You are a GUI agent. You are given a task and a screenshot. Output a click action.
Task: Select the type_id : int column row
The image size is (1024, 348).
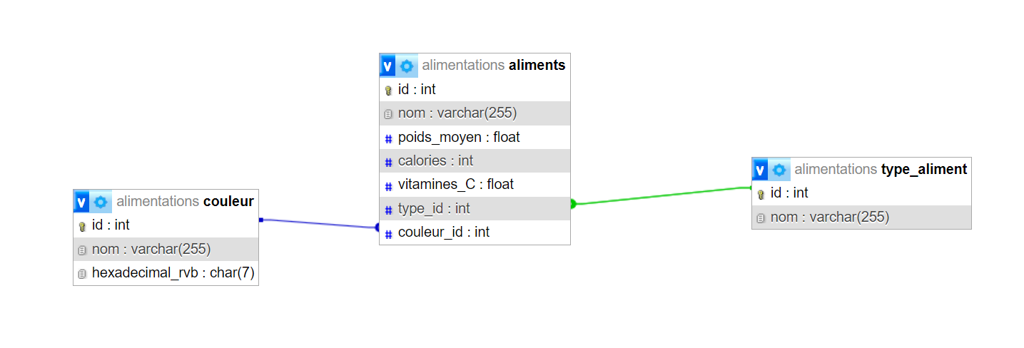pos(475,209)
